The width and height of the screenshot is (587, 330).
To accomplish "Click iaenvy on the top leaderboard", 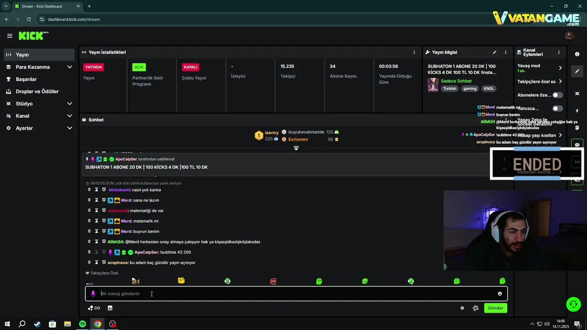I will tap(271, 132).
